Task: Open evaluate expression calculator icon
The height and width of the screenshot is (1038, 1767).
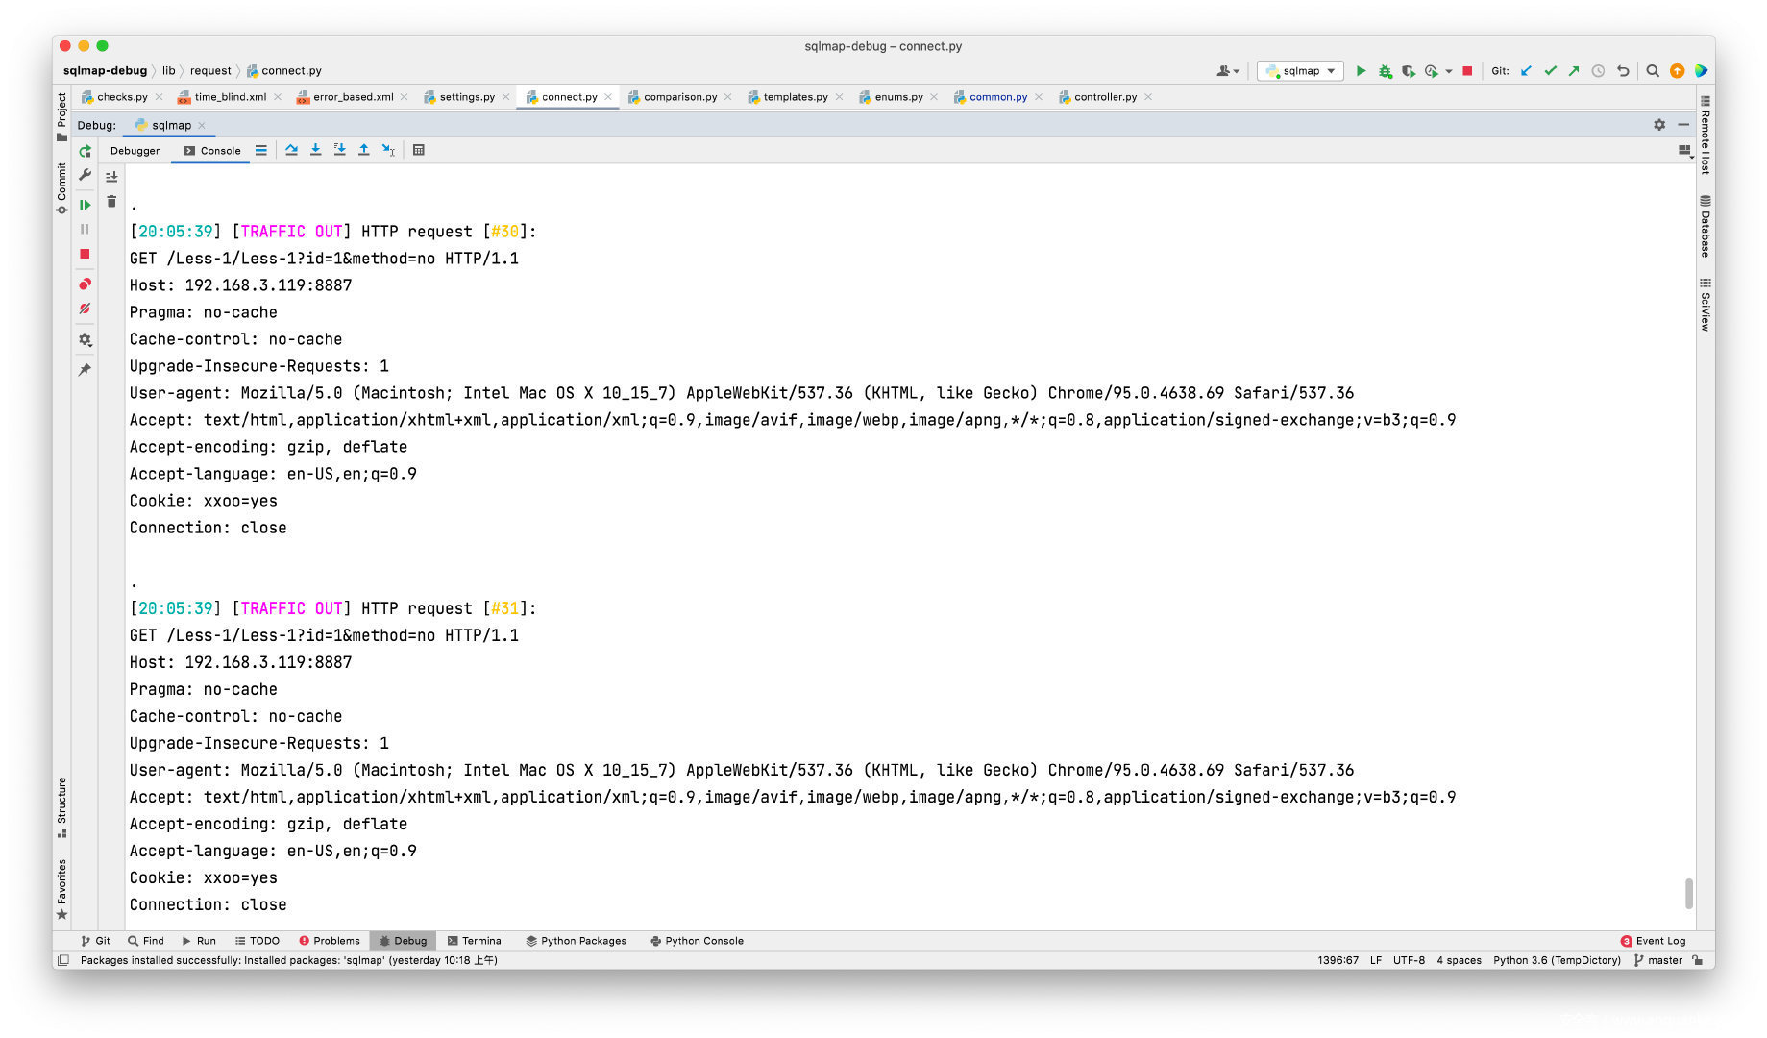Action: 419,150
